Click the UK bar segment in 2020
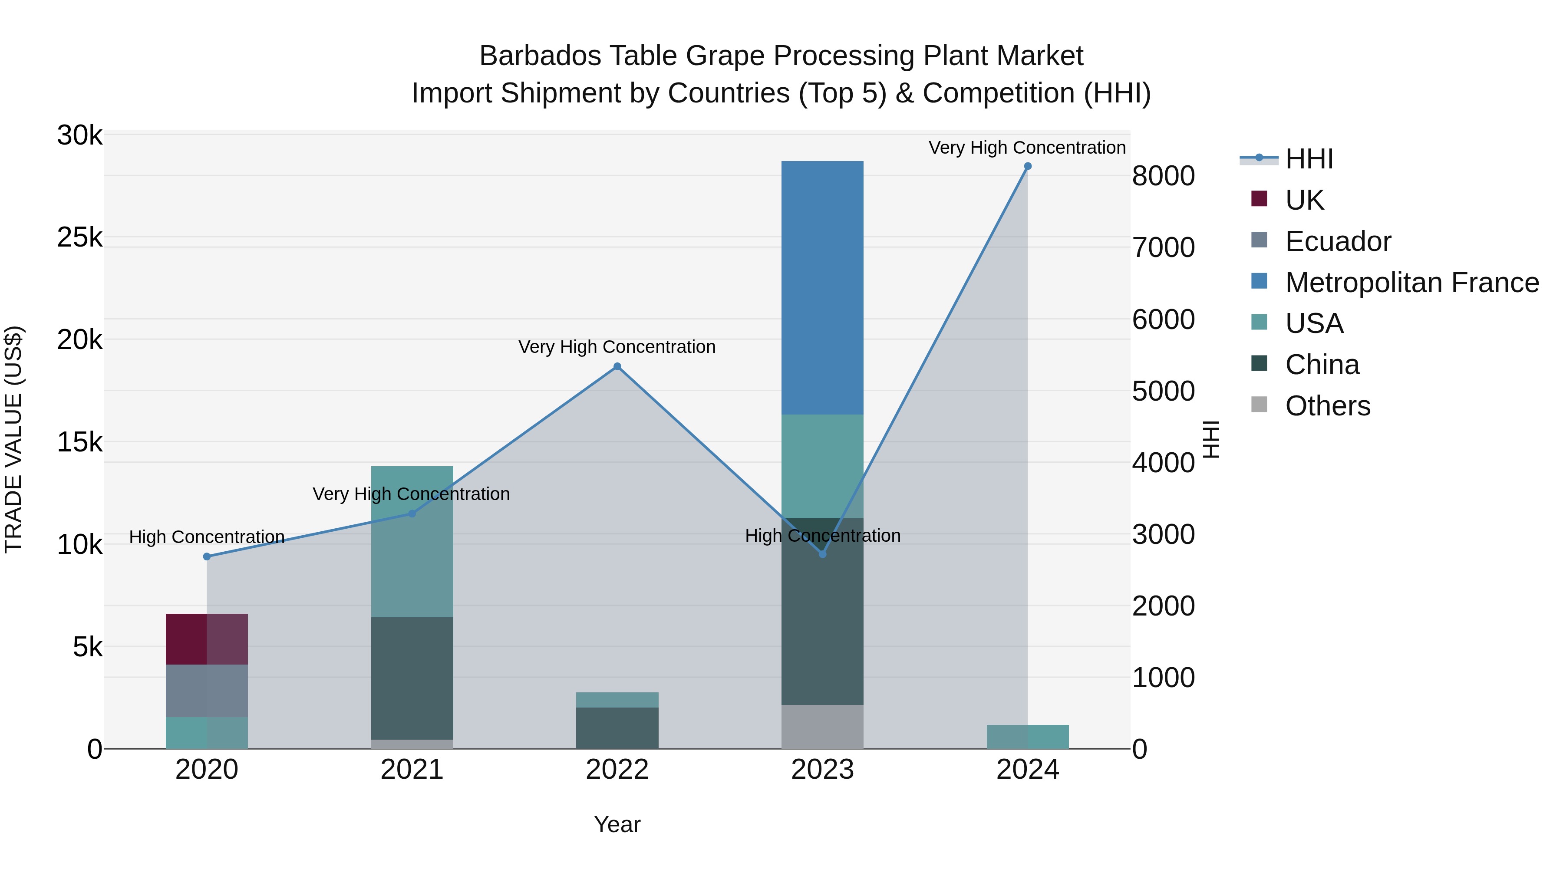The height and width of the screenshot is (879, 1563). point(207,639)
